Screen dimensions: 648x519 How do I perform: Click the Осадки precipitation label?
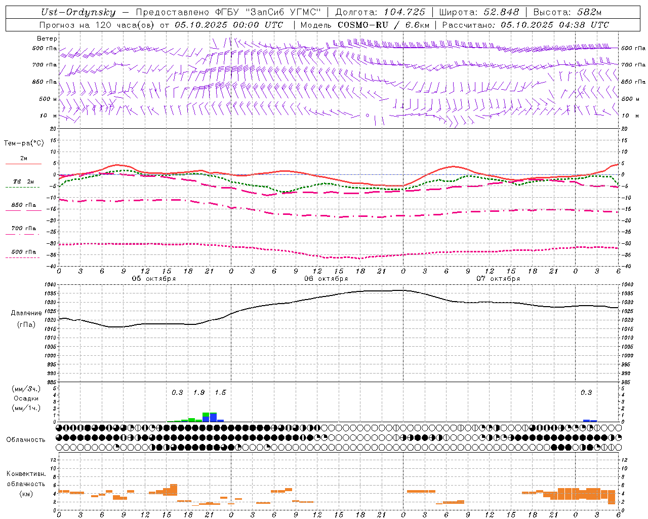26,398
